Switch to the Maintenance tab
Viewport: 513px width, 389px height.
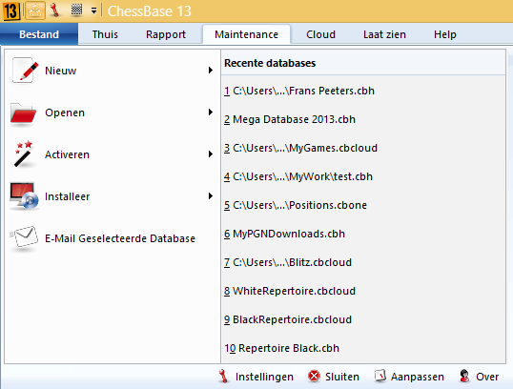pyautogui.click(x=246, y=34)
